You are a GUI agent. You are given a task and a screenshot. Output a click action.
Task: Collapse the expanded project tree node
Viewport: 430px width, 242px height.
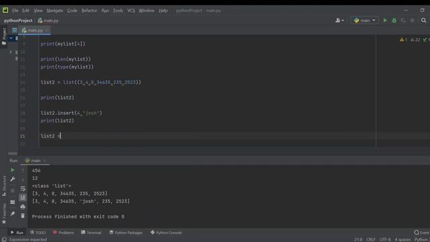click(x=11, y=38)
